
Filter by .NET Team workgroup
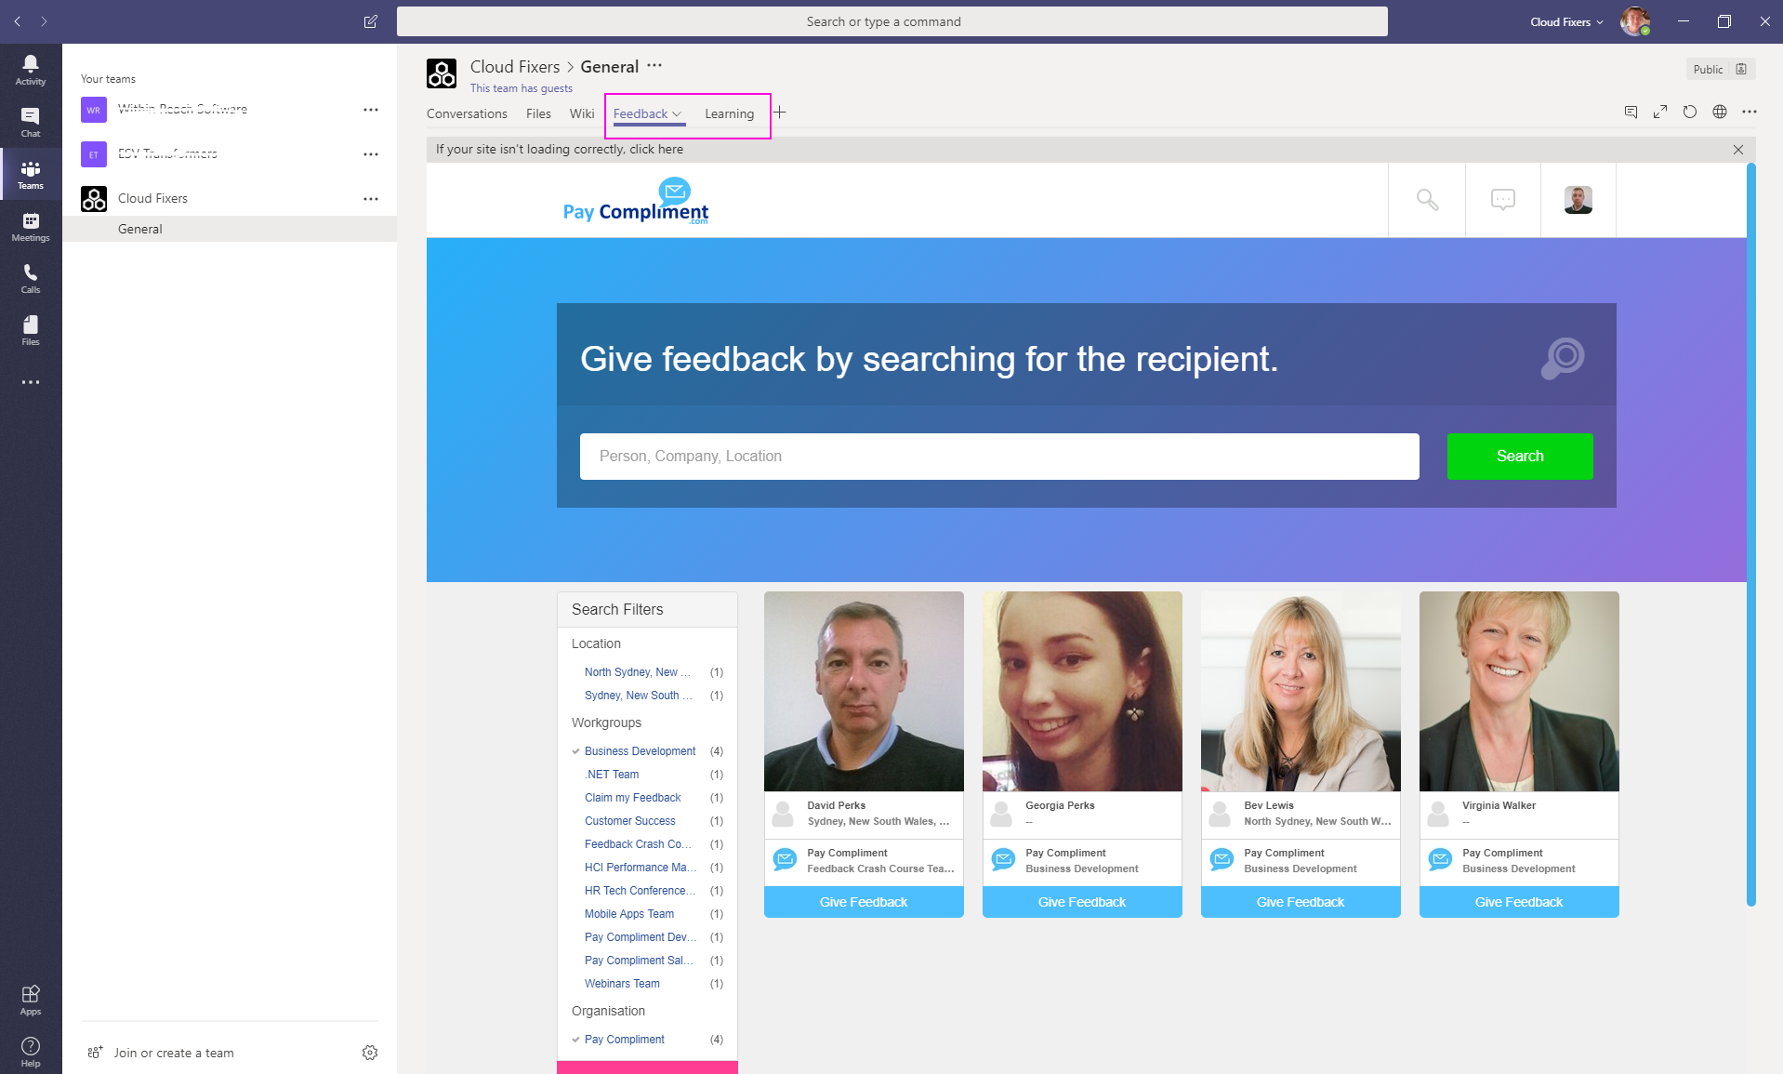tap(612, 775)
